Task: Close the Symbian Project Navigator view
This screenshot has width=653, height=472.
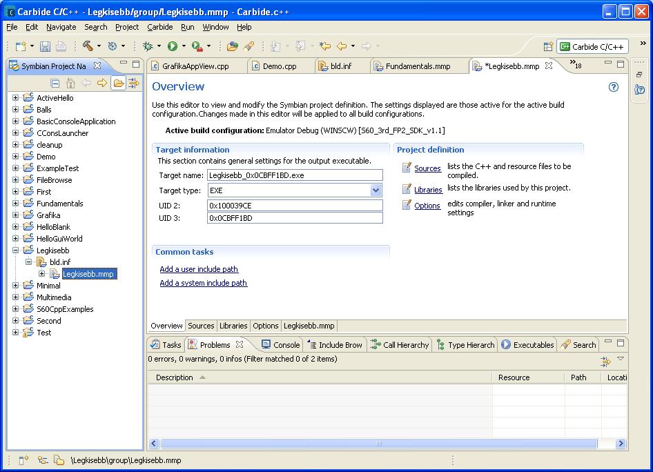Action: pyautogui.click(x=97, y=66)
